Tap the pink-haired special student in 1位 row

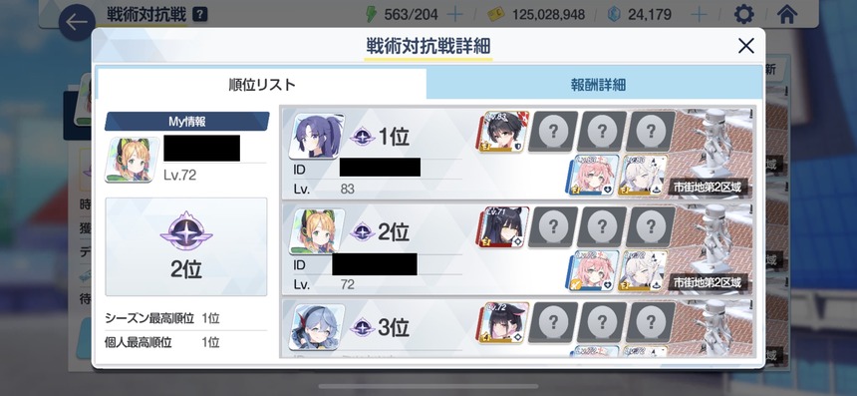[595, 175]
